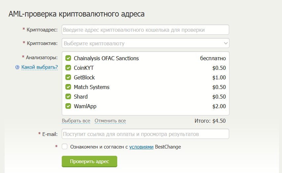This screenshot has width=282, height=173.
Task: Accept the BestChange terms checkbox
Action: pyautogui.click(x=65, y=147)
